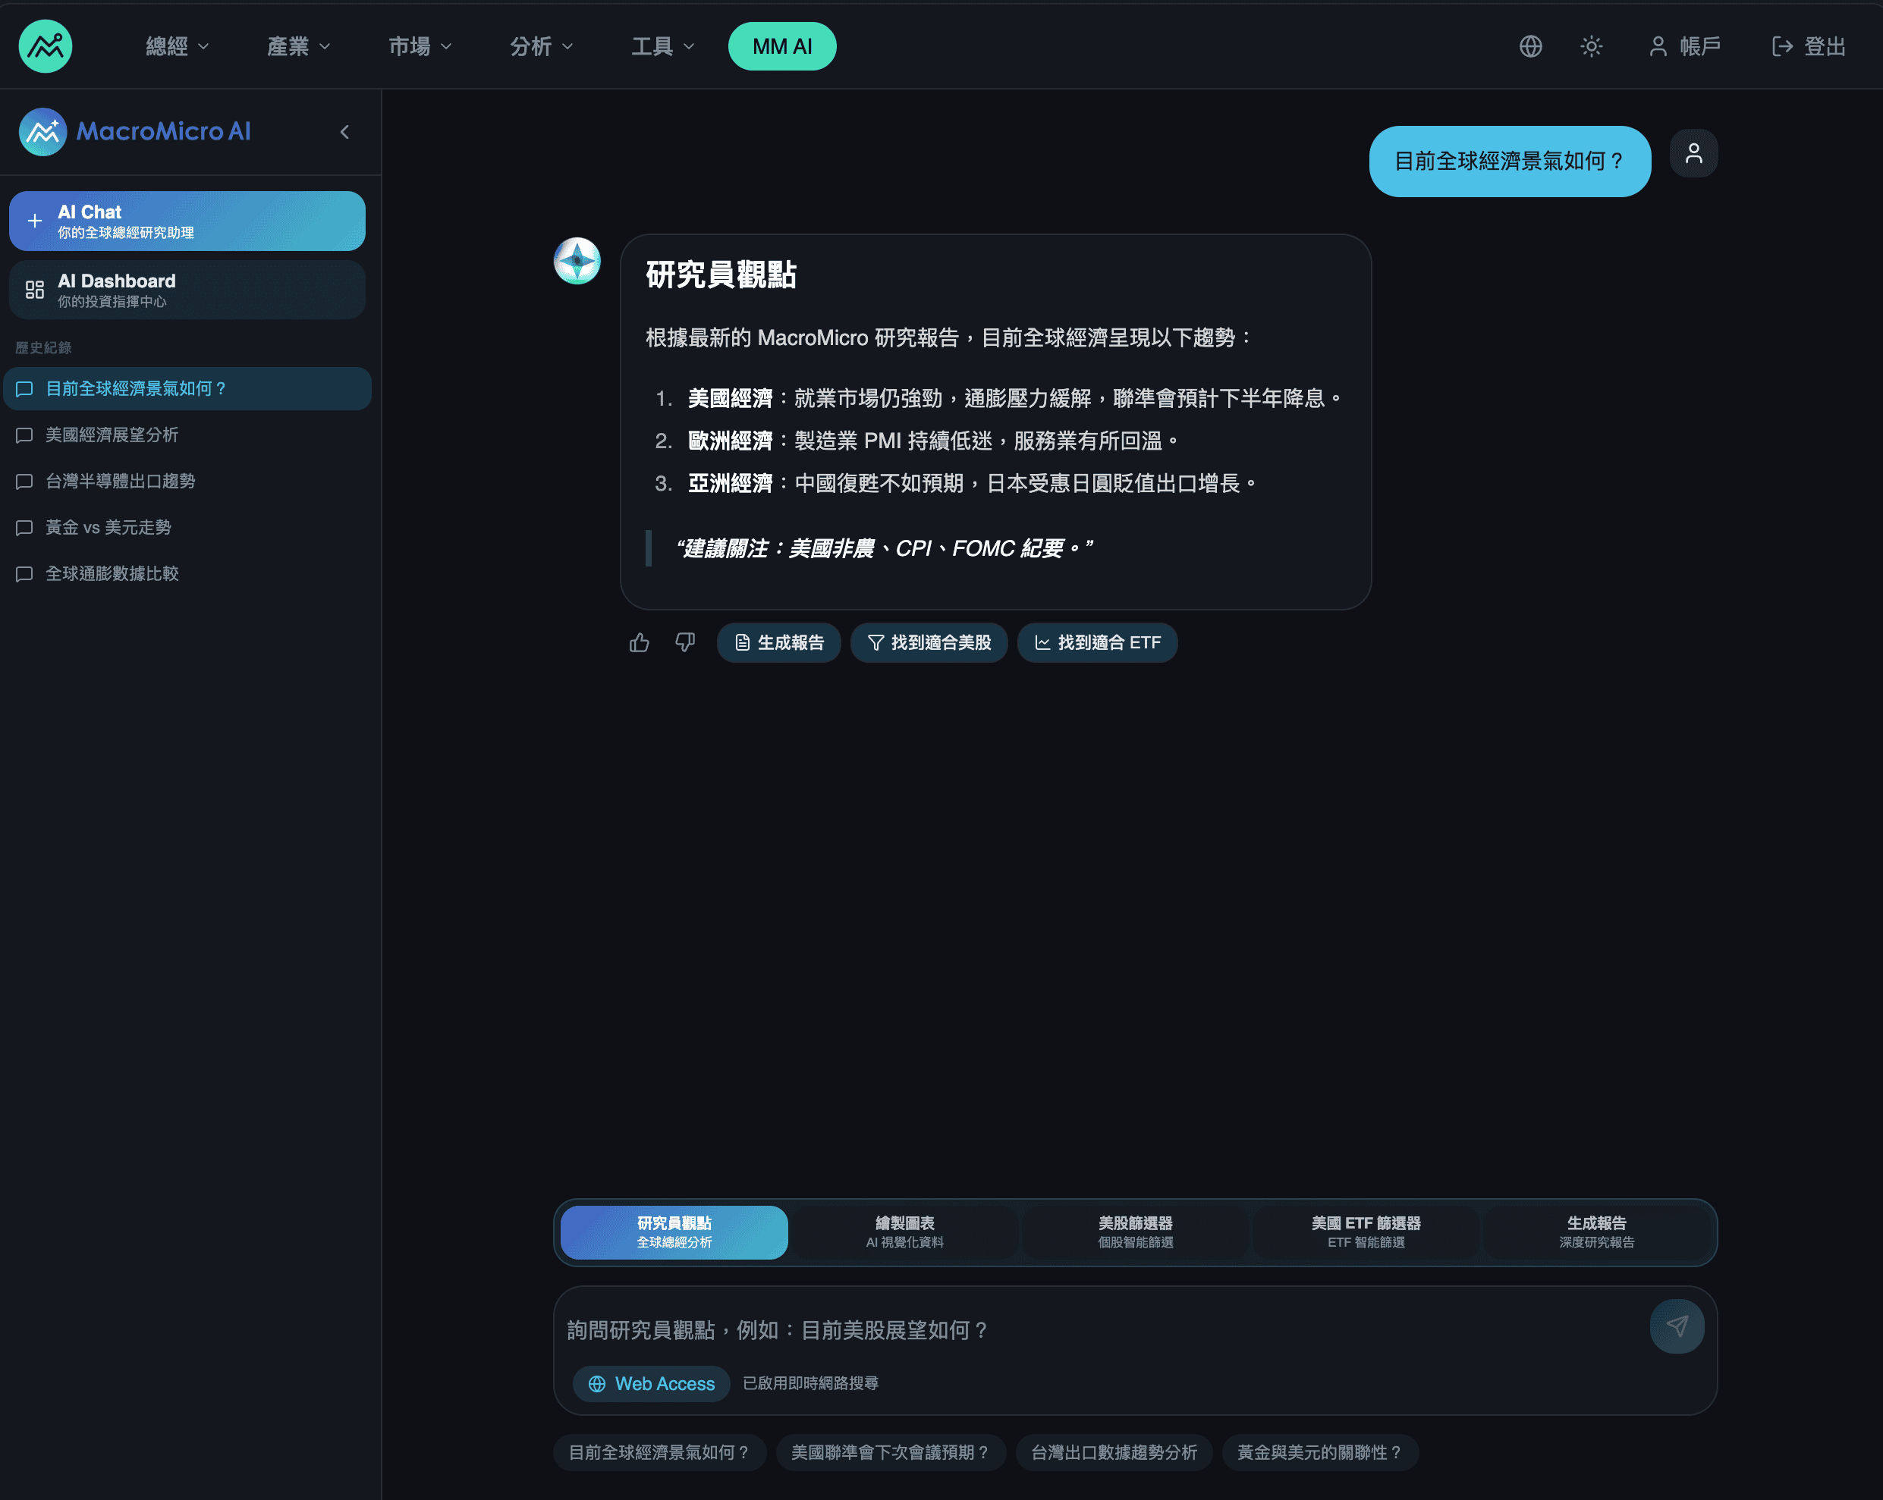This screenshot has width=1883, height=1500.
Task: Click the 亞洲經濟 list item text
Action: 972,484
